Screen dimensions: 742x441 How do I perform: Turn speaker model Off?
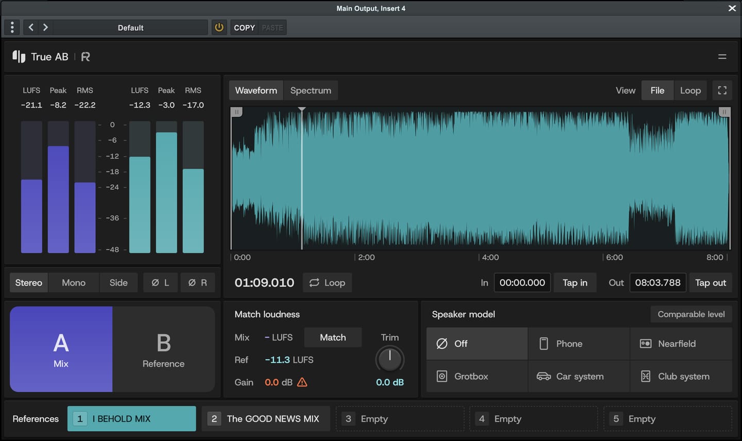477,343
